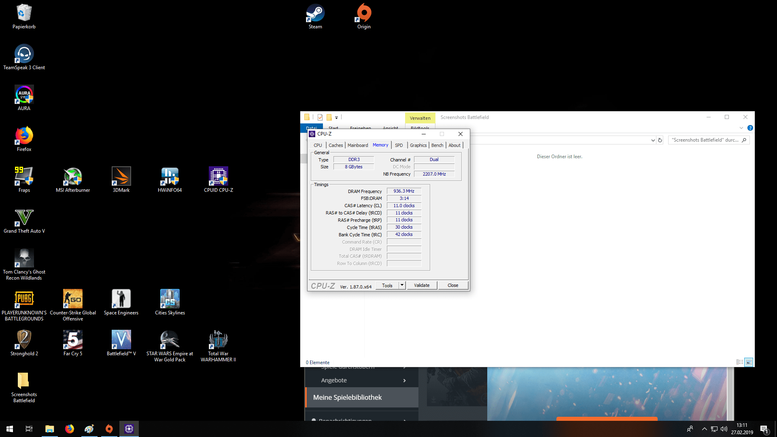Open the Caches tab in CPU-Z

(335, 145)
